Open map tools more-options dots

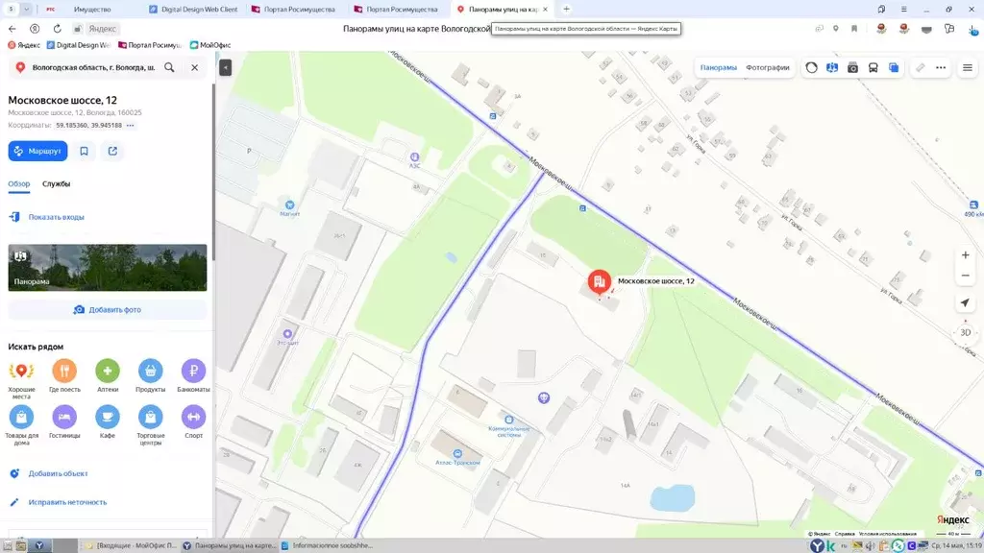pos(941,68)
